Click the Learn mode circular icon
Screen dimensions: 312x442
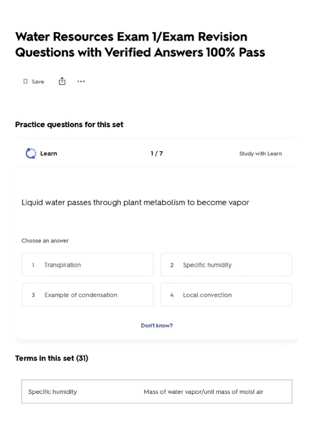click(31, 153)
